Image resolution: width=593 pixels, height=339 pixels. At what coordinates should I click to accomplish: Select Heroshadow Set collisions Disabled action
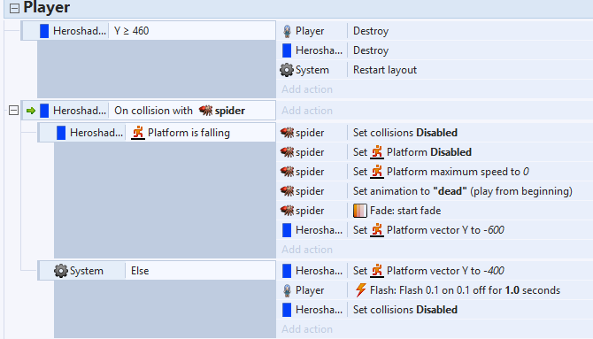coord(435,310)
